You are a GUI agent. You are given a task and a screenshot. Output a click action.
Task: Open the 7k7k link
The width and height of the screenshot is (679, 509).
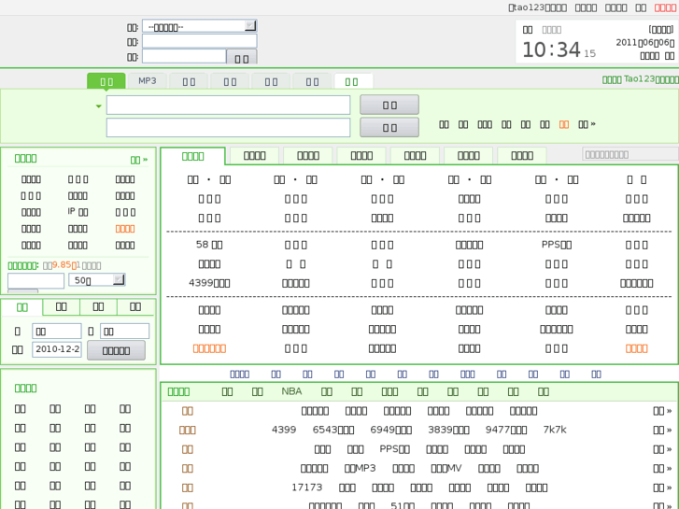pos(555,430)
